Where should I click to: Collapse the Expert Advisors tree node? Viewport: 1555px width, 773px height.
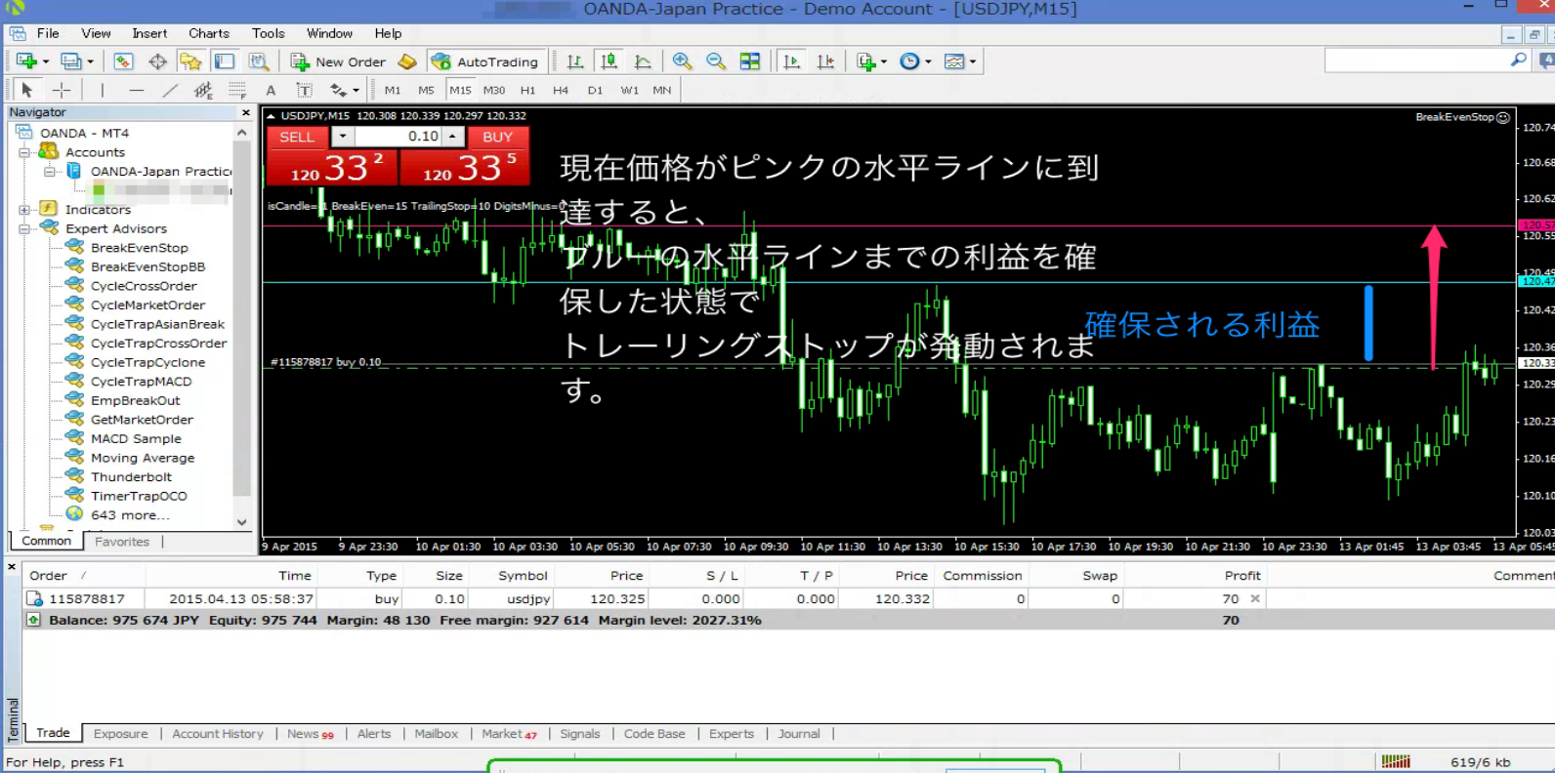[x=24, y=228]
